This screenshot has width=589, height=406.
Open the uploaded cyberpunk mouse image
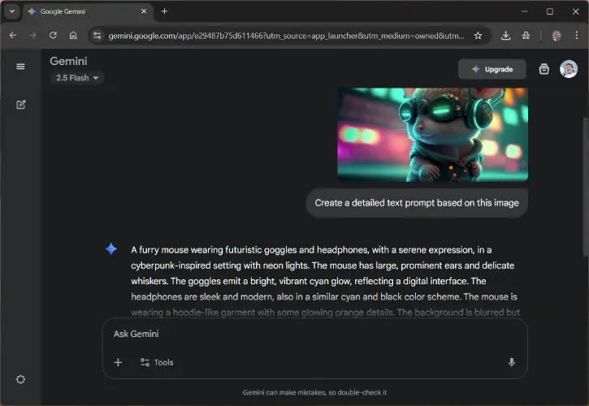pyautogui.click(x=432, y=134)
